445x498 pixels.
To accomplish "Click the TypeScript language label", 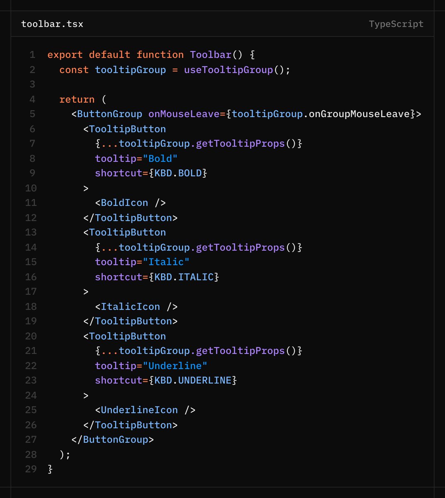I will pos(396,24).
